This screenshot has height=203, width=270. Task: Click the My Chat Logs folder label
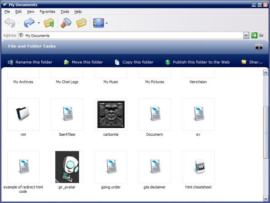coord(67,82)
